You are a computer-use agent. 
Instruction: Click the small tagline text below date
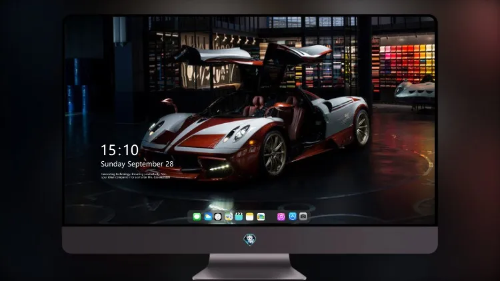(x=135, y=176)
